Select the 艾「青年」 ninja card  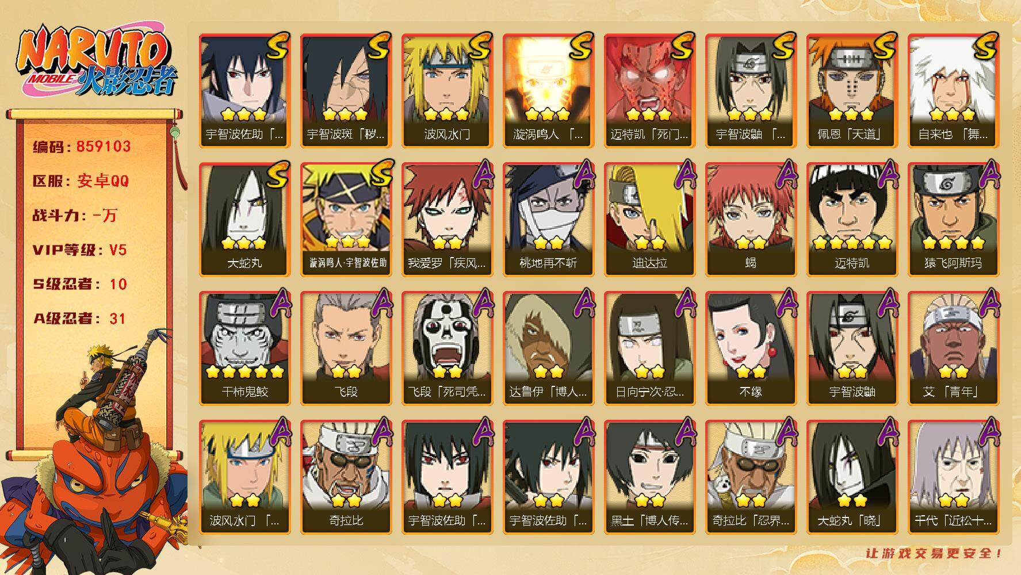coord(953,348)
